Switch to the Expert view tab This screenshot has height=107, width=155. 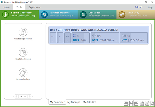(x=35, y=7)
